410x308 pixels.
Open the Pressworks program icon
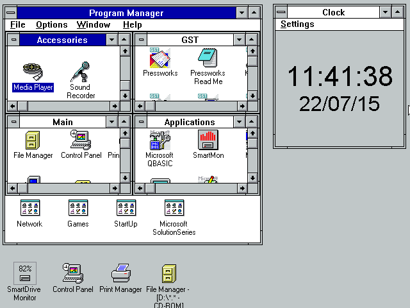pos(160,58)
